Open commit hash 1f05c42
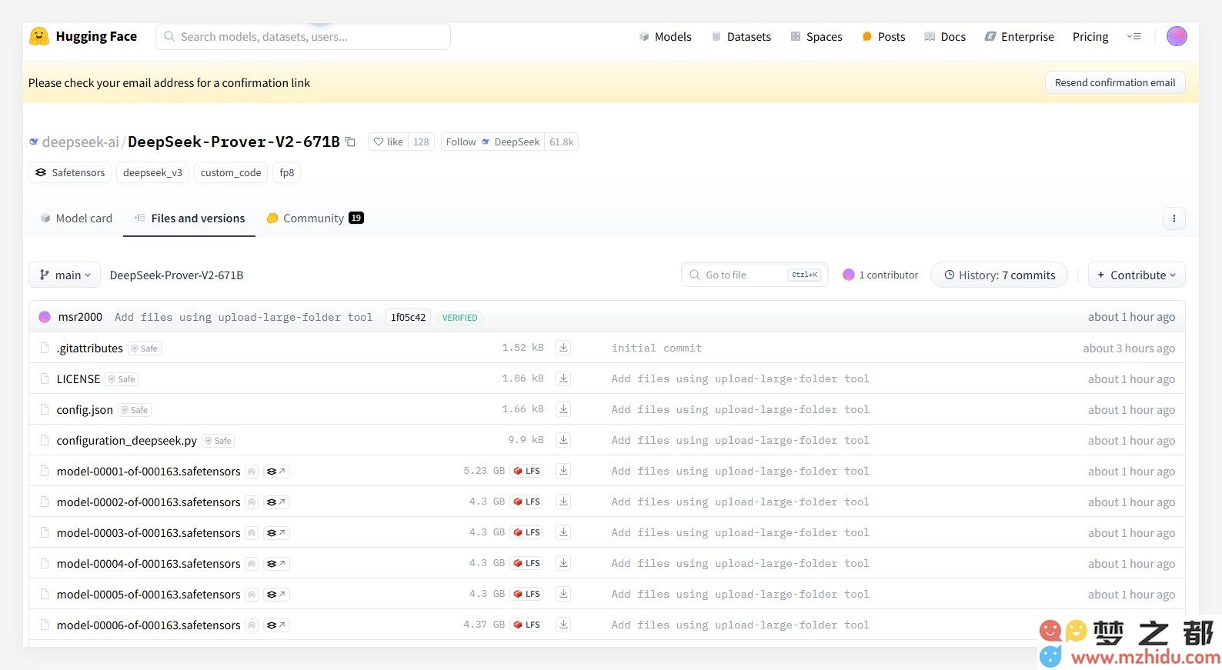The width and height of the screenshot is (1222, 670). [408, 317]
